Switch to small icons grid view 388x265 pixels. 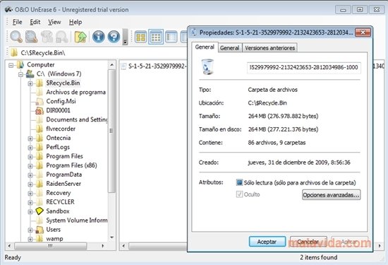156,37
